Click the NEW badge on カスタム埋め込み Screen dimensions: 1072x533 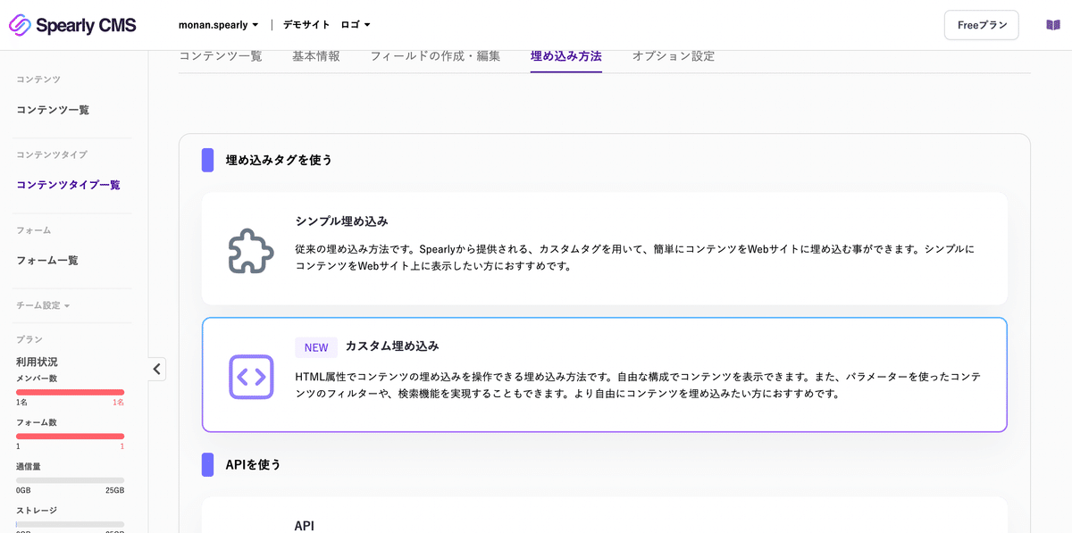316,347
